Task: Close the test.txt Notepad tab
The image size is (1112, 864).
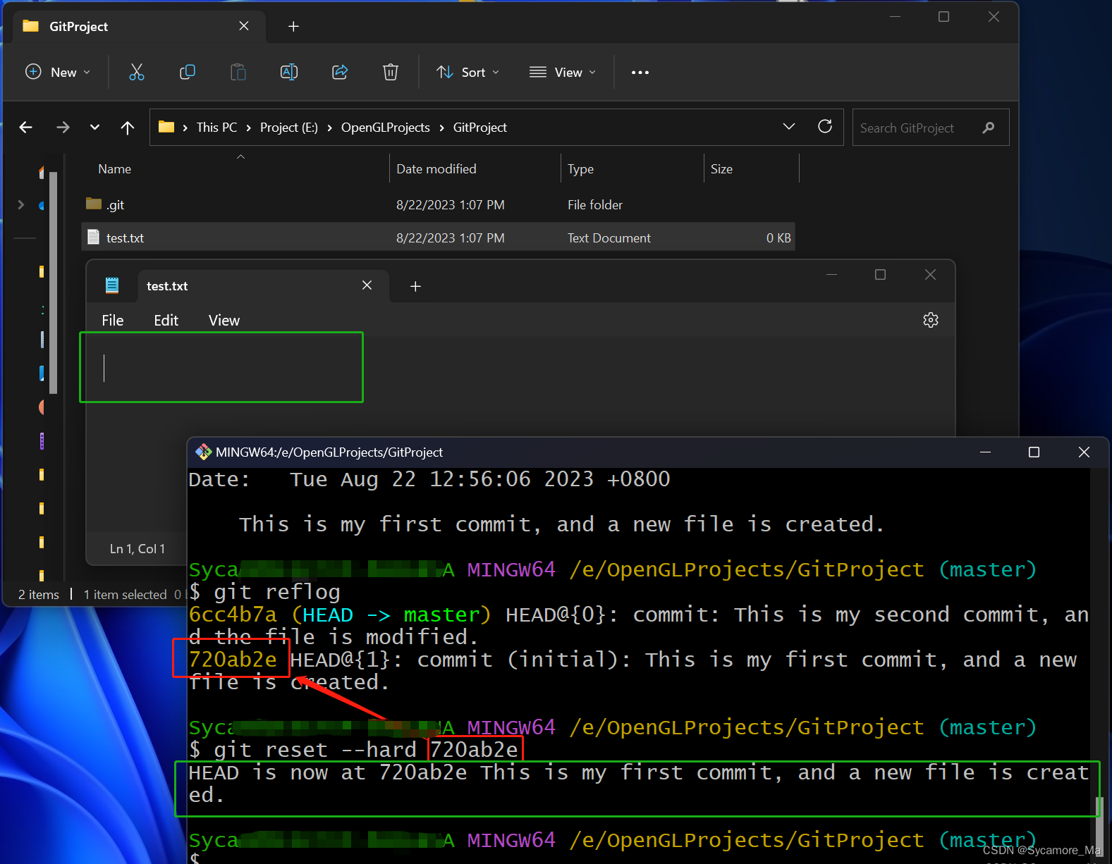Action: (367, 285)
